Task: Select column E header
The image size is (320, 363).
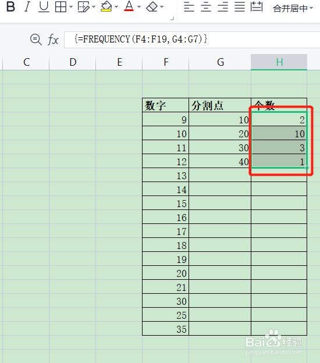Action: 119,62
